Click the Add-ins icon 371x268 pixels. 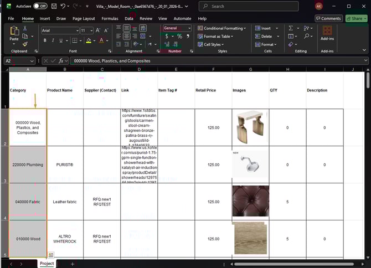pyautogui.click(x=327, y=32)
